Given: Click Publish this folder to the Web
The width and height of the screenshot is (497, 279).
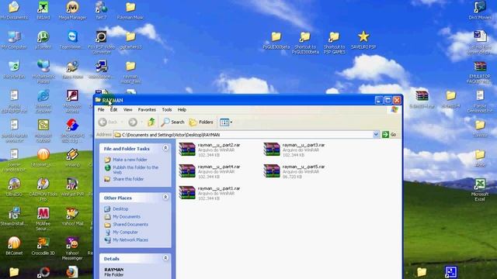Looking at the screenshot, I should [x=135, y=170].
